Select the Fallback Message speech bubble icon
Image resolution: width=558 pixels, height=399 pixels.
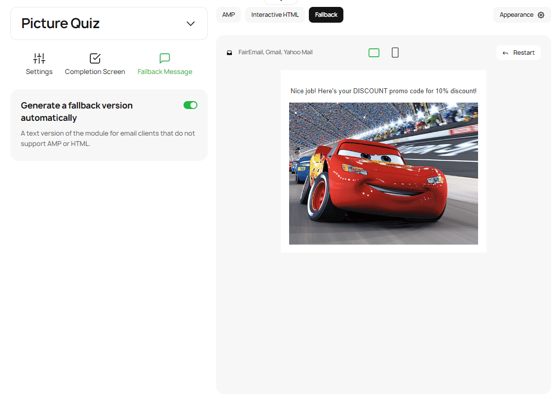pyautogui.click(x=165, y=59)
